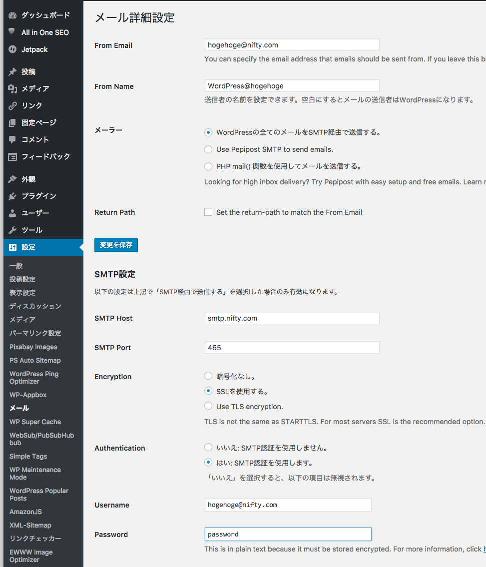Open WP Super Cache settings

tap(35, 422)
